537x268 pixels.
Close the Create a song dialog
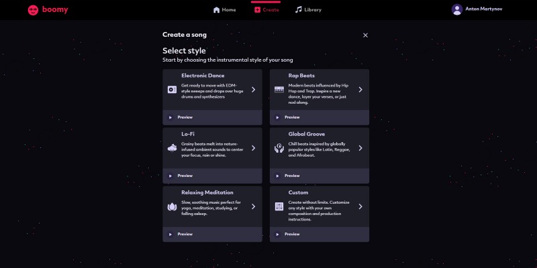[x=365, y=36]
